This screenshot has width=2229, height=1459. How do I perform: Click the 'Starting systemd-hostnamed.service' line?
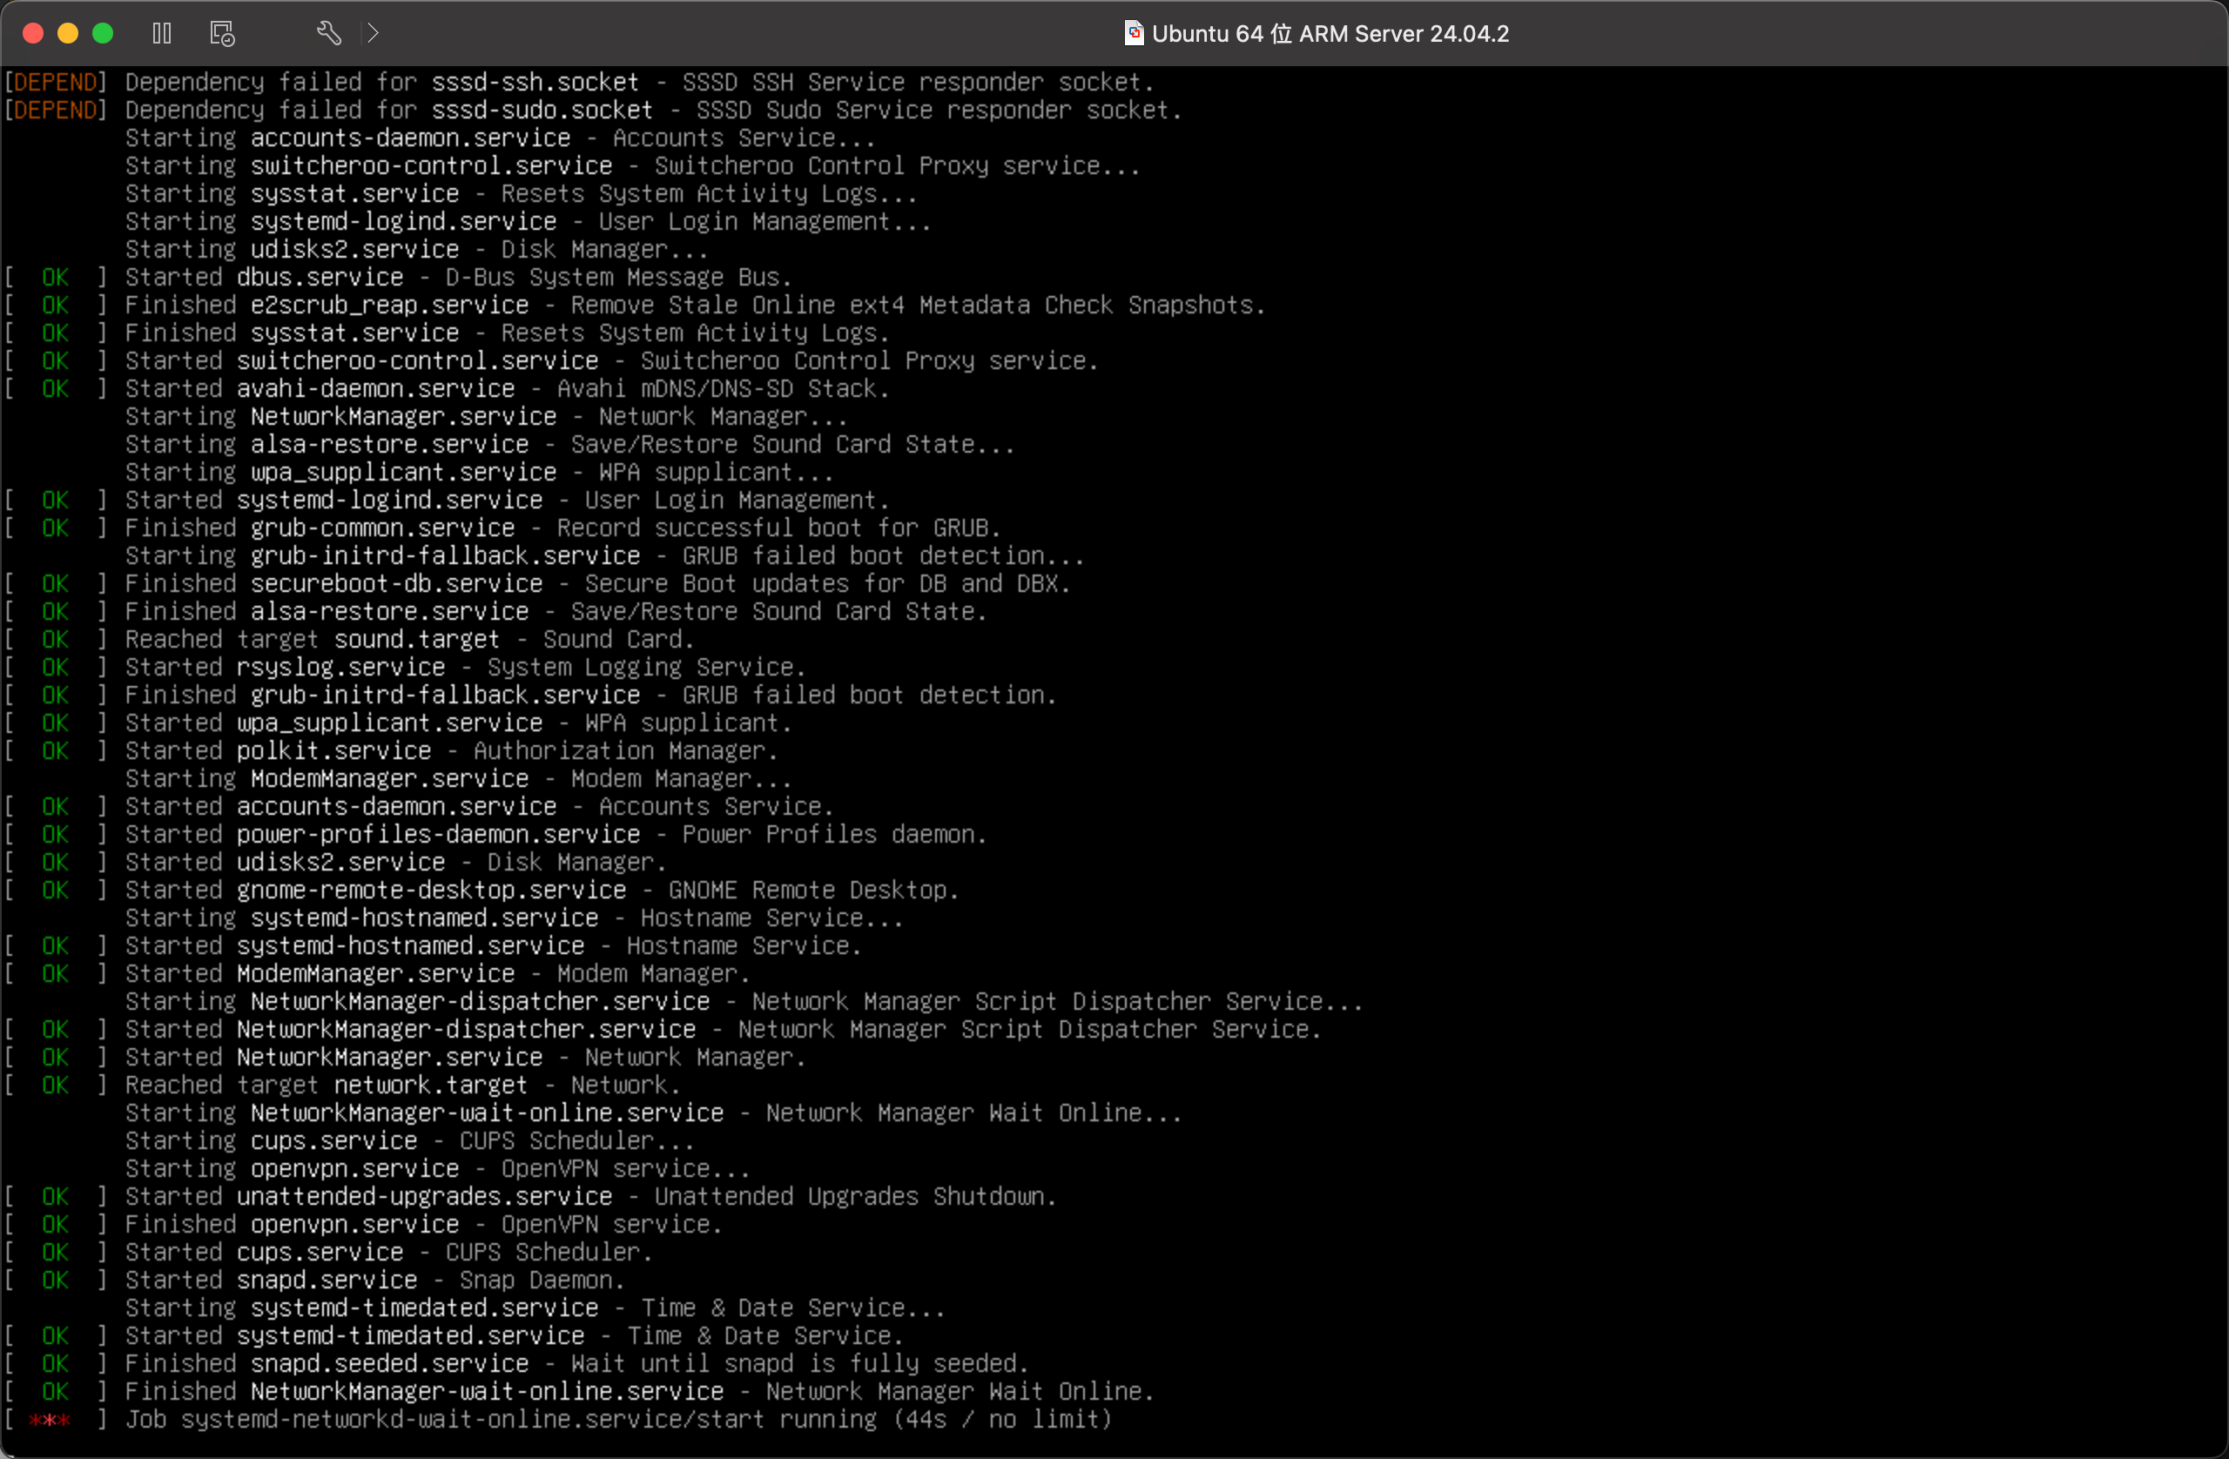coord(515,918)
